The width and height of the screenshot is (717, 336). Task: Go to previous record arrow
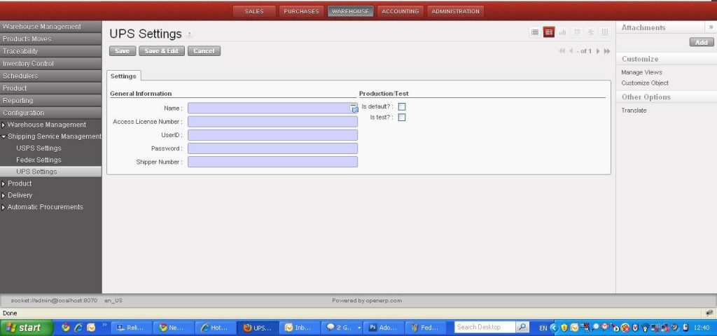[x=571, y=51]
